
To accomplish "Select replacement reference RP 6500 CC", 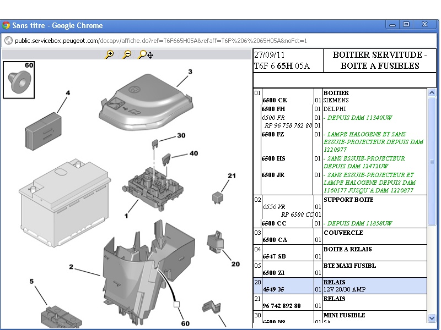I will (297, 215).
